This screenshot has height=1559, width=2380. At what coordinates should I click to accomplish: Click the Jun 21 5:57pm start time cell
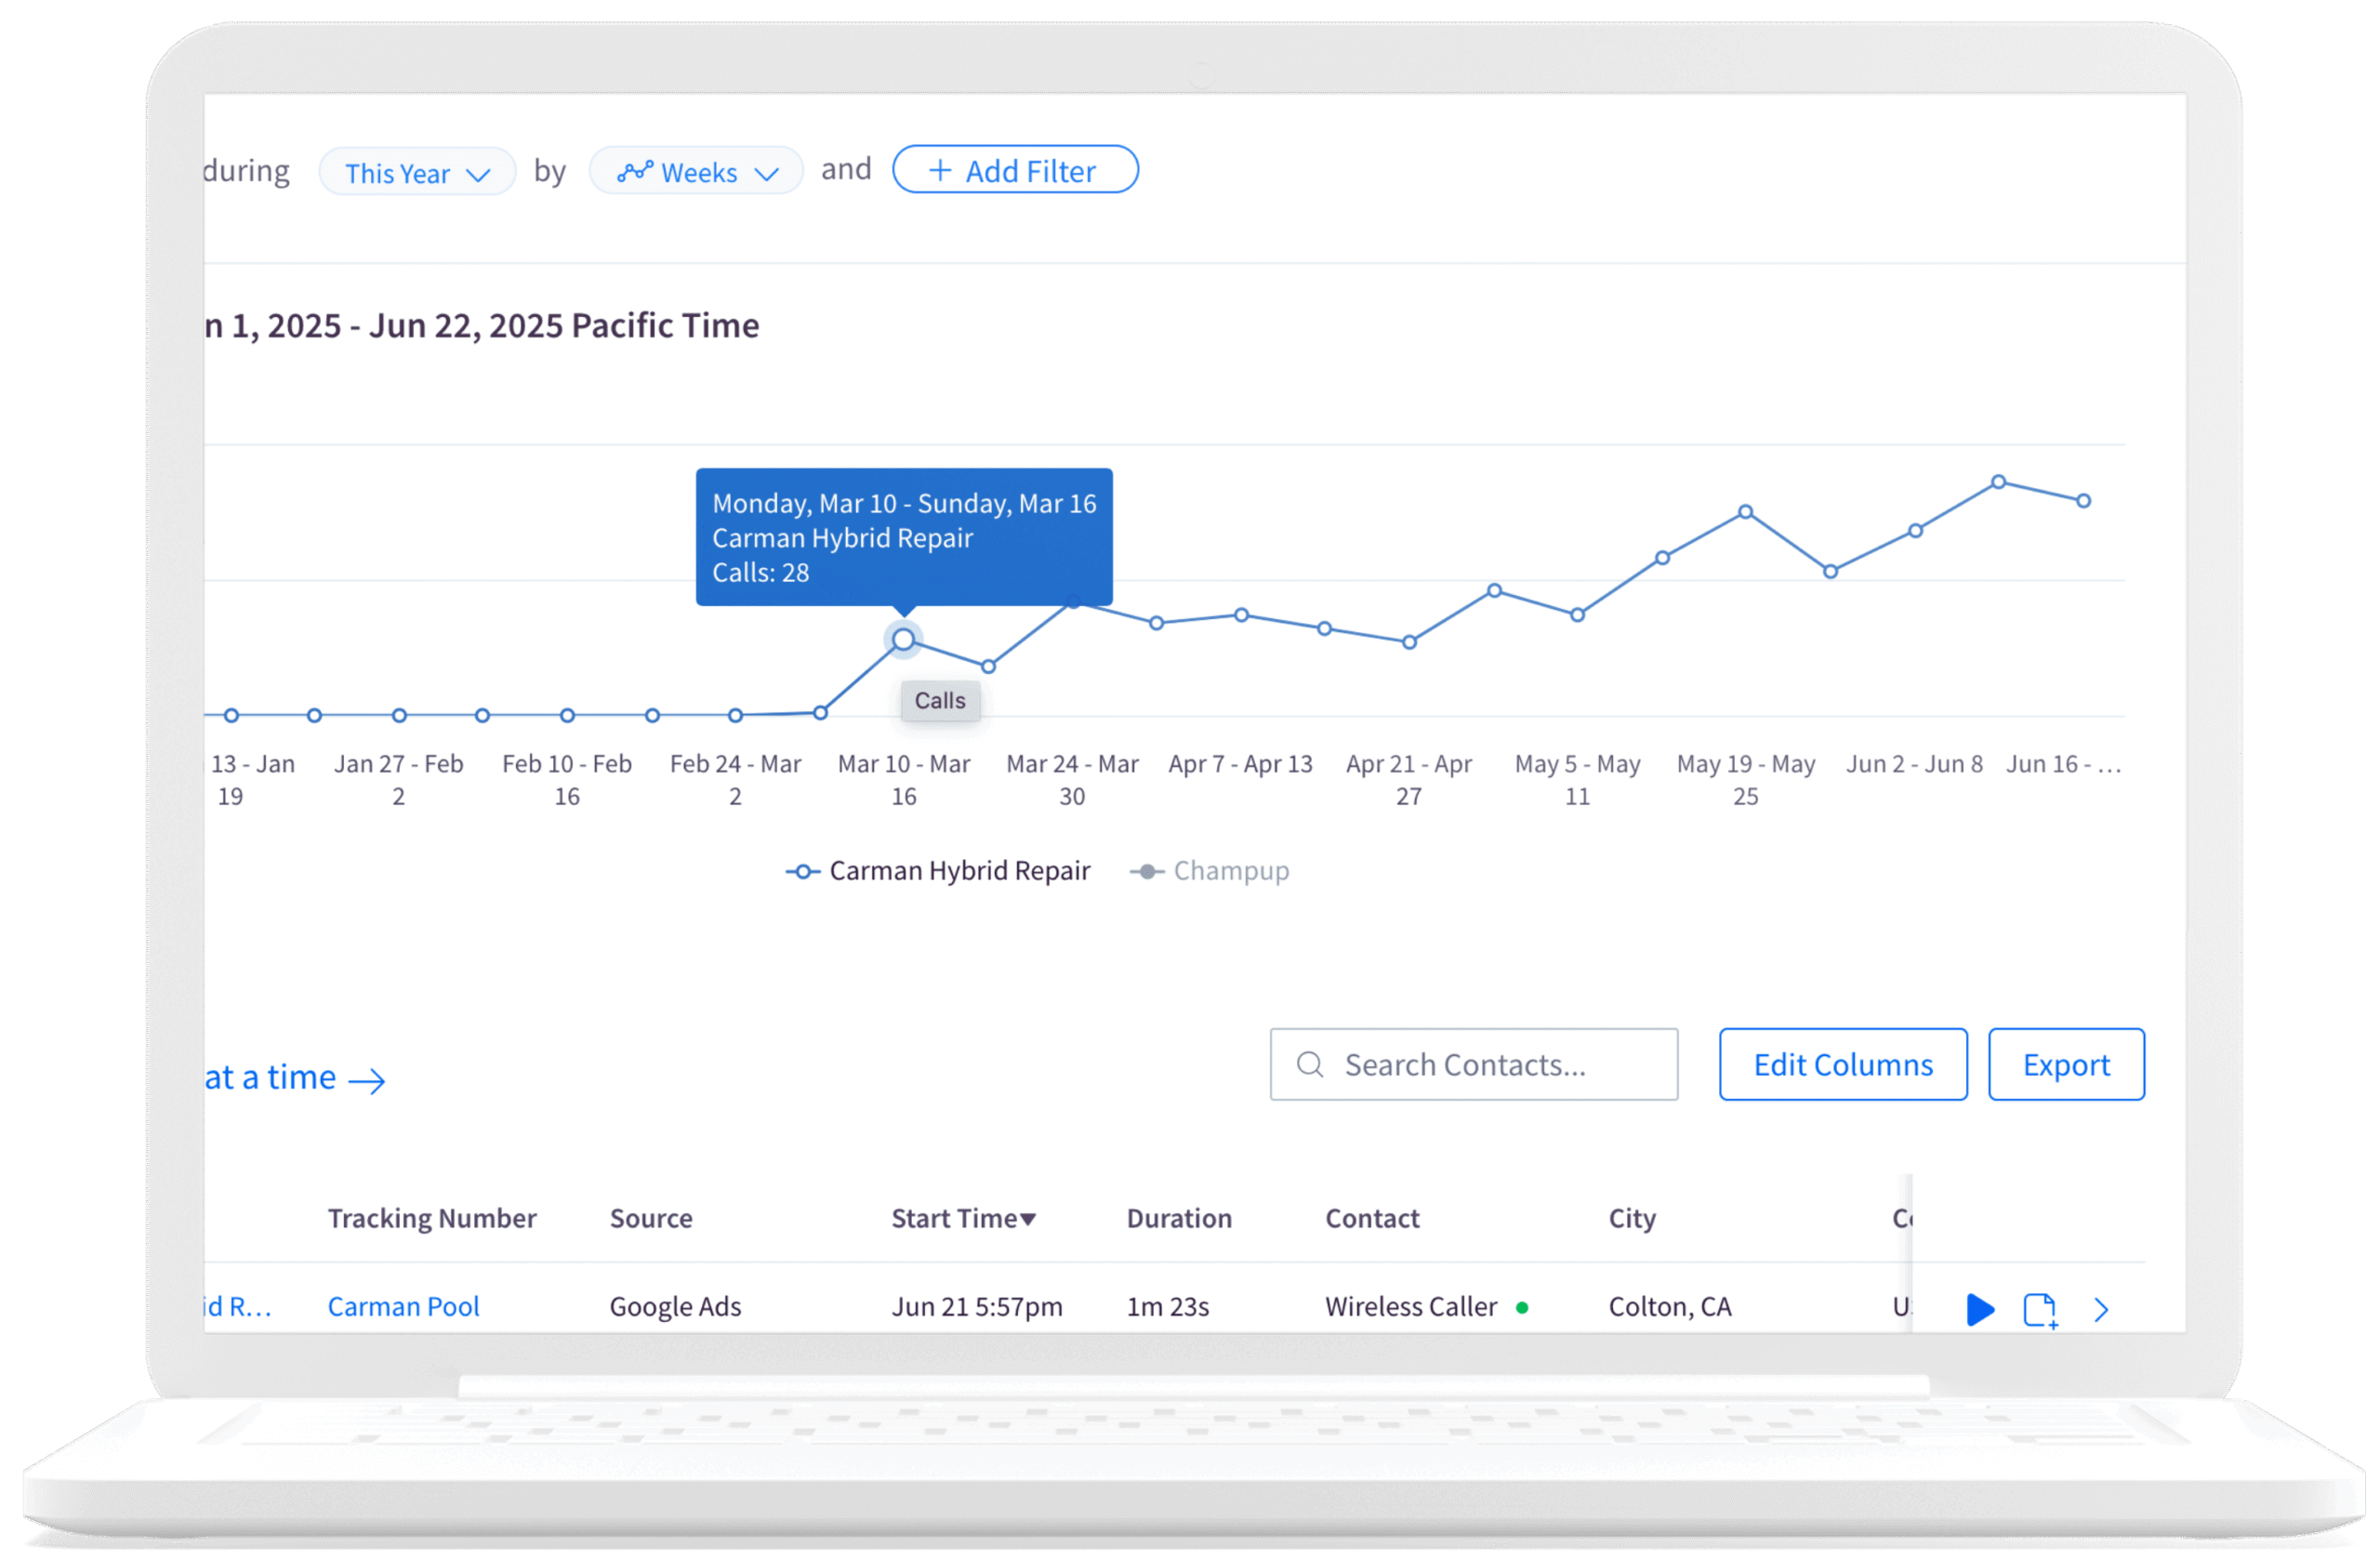click(x=977, y=1307)
